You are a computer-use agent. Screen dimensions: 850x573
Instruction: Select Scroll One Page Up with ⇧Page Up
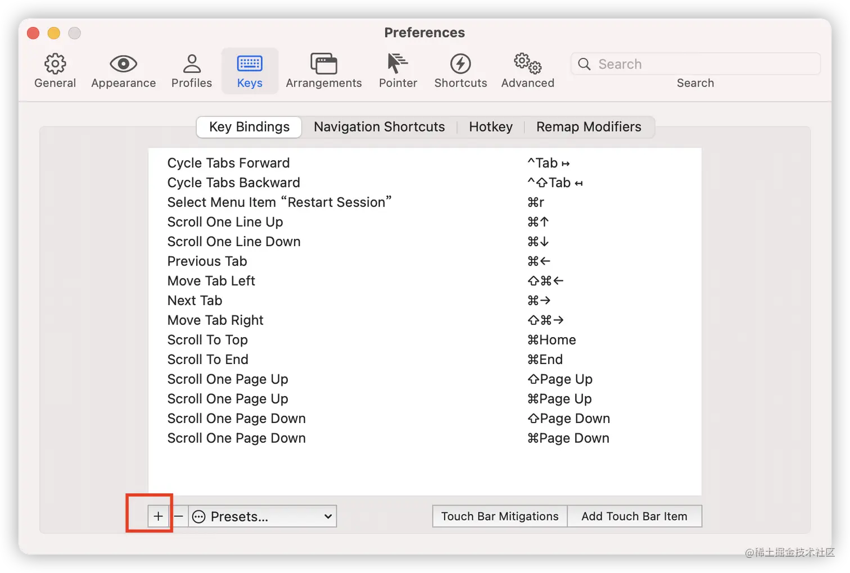pyautogui.click(x=424, y=379)
